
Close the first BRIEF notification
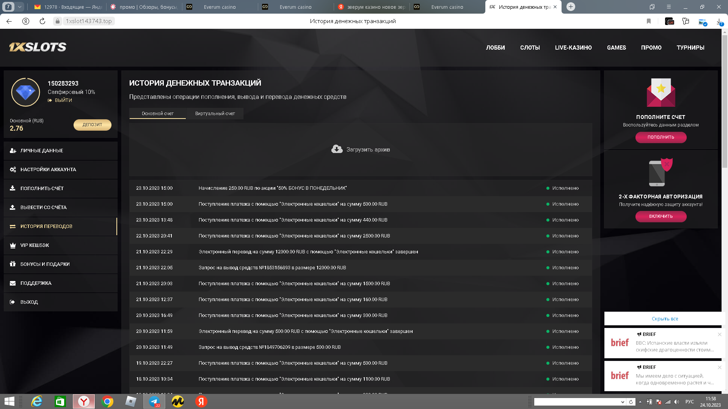pos(719,334)
